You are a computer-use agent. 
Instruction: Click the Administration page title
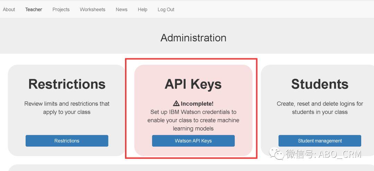(194, 38)
